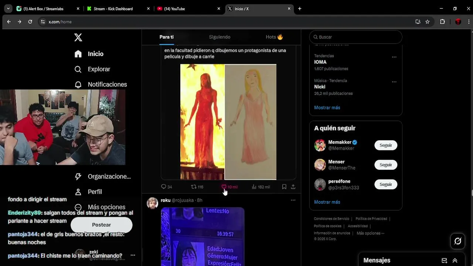Follow perséfone
Screen dimensions: 473x266
pyautogui.click(x=386, y=184)
